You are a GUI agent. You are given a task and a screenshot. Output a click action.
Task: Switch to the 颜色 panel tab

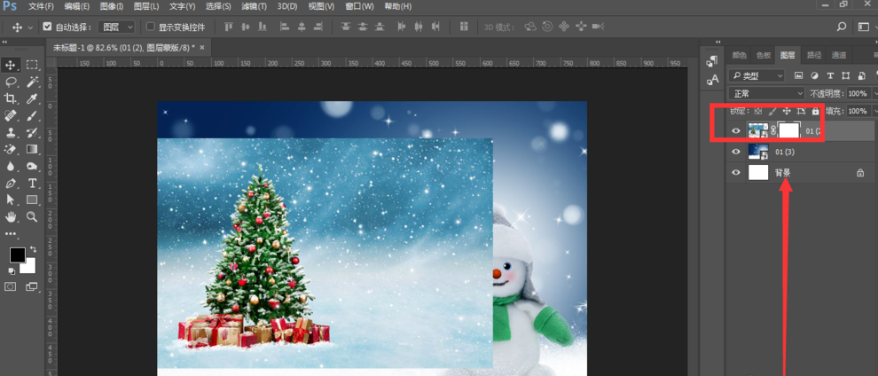click(x=739, y=55)
